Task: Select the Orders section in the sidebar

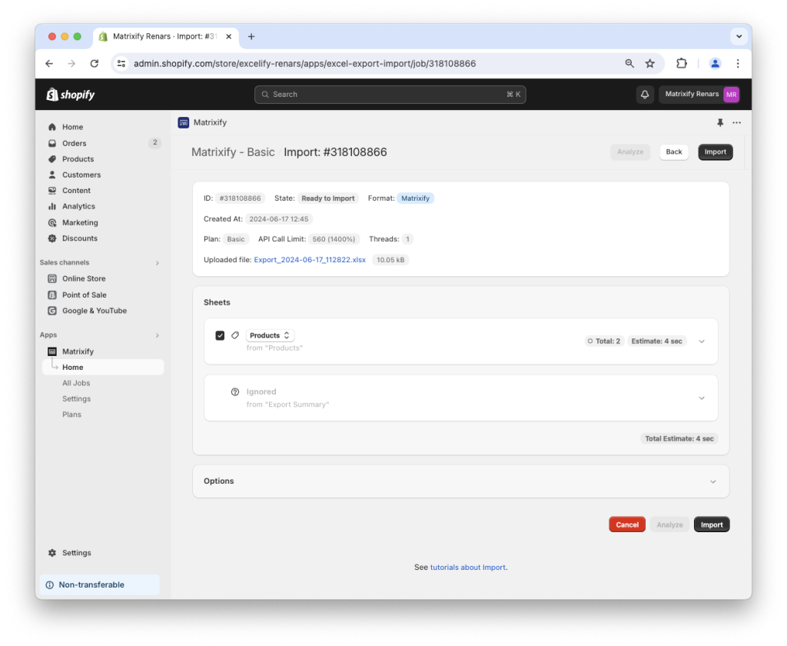Action: 73,142
